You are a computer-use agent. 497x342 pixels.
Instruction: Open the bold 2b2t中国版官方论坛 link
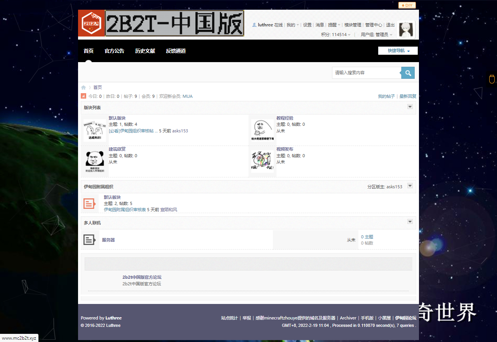142,277
